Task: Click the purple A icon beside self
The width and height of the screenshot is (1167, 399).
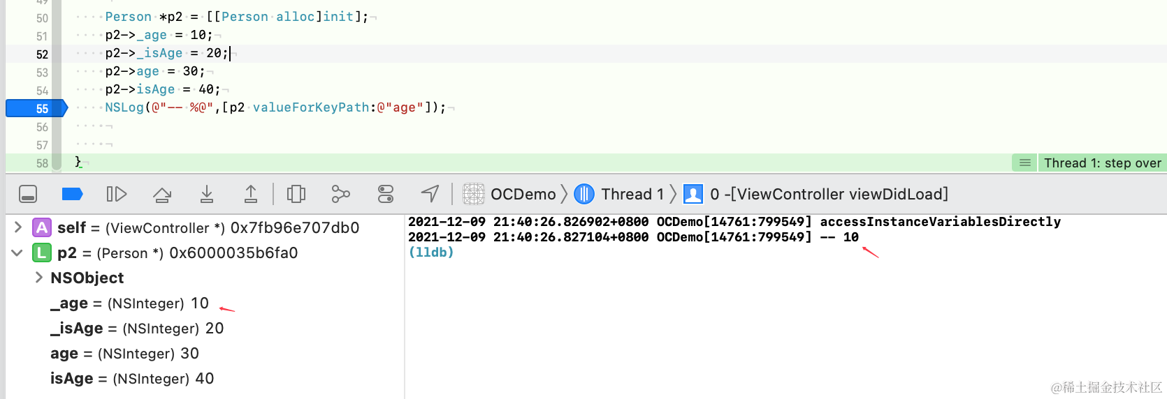Action: pos(42,227)
